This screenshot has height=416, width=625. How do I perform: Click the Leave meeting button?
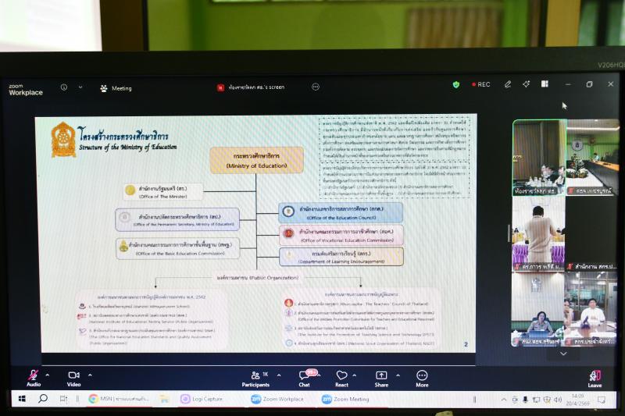(x=595, y=376)
